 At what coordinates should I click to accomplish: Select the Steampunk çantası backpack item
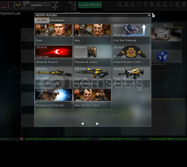click(93, 56)
